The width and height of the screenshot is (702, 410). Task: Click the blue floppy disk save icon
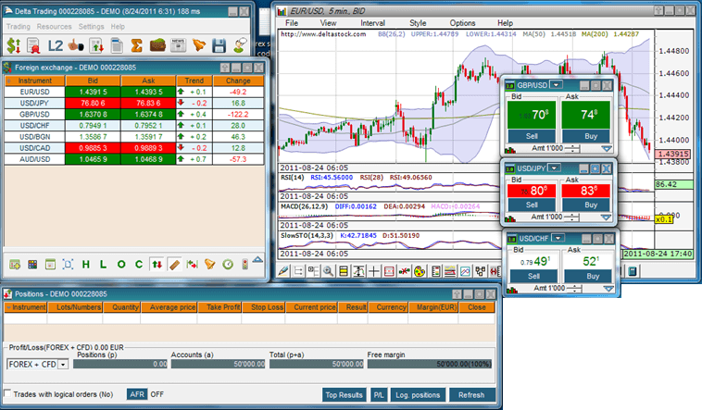point(219,45)
